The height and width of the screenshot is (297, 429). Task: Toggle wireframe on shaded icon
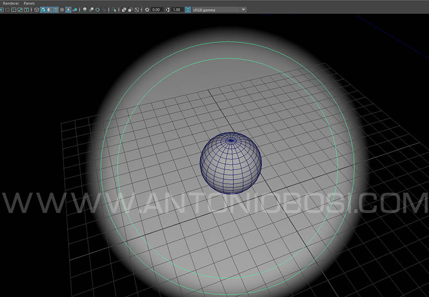(x=56, y=10)
